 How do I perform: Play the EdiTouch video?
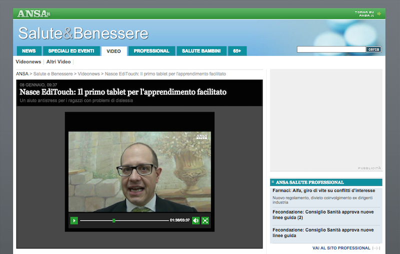(x=74, y=220)
